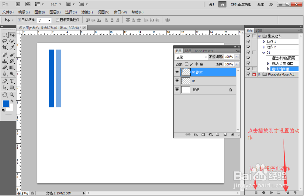This screenshot has width=304, height=196.
Task: Select the Quick Selection tool
Action: tap(12, 41)
